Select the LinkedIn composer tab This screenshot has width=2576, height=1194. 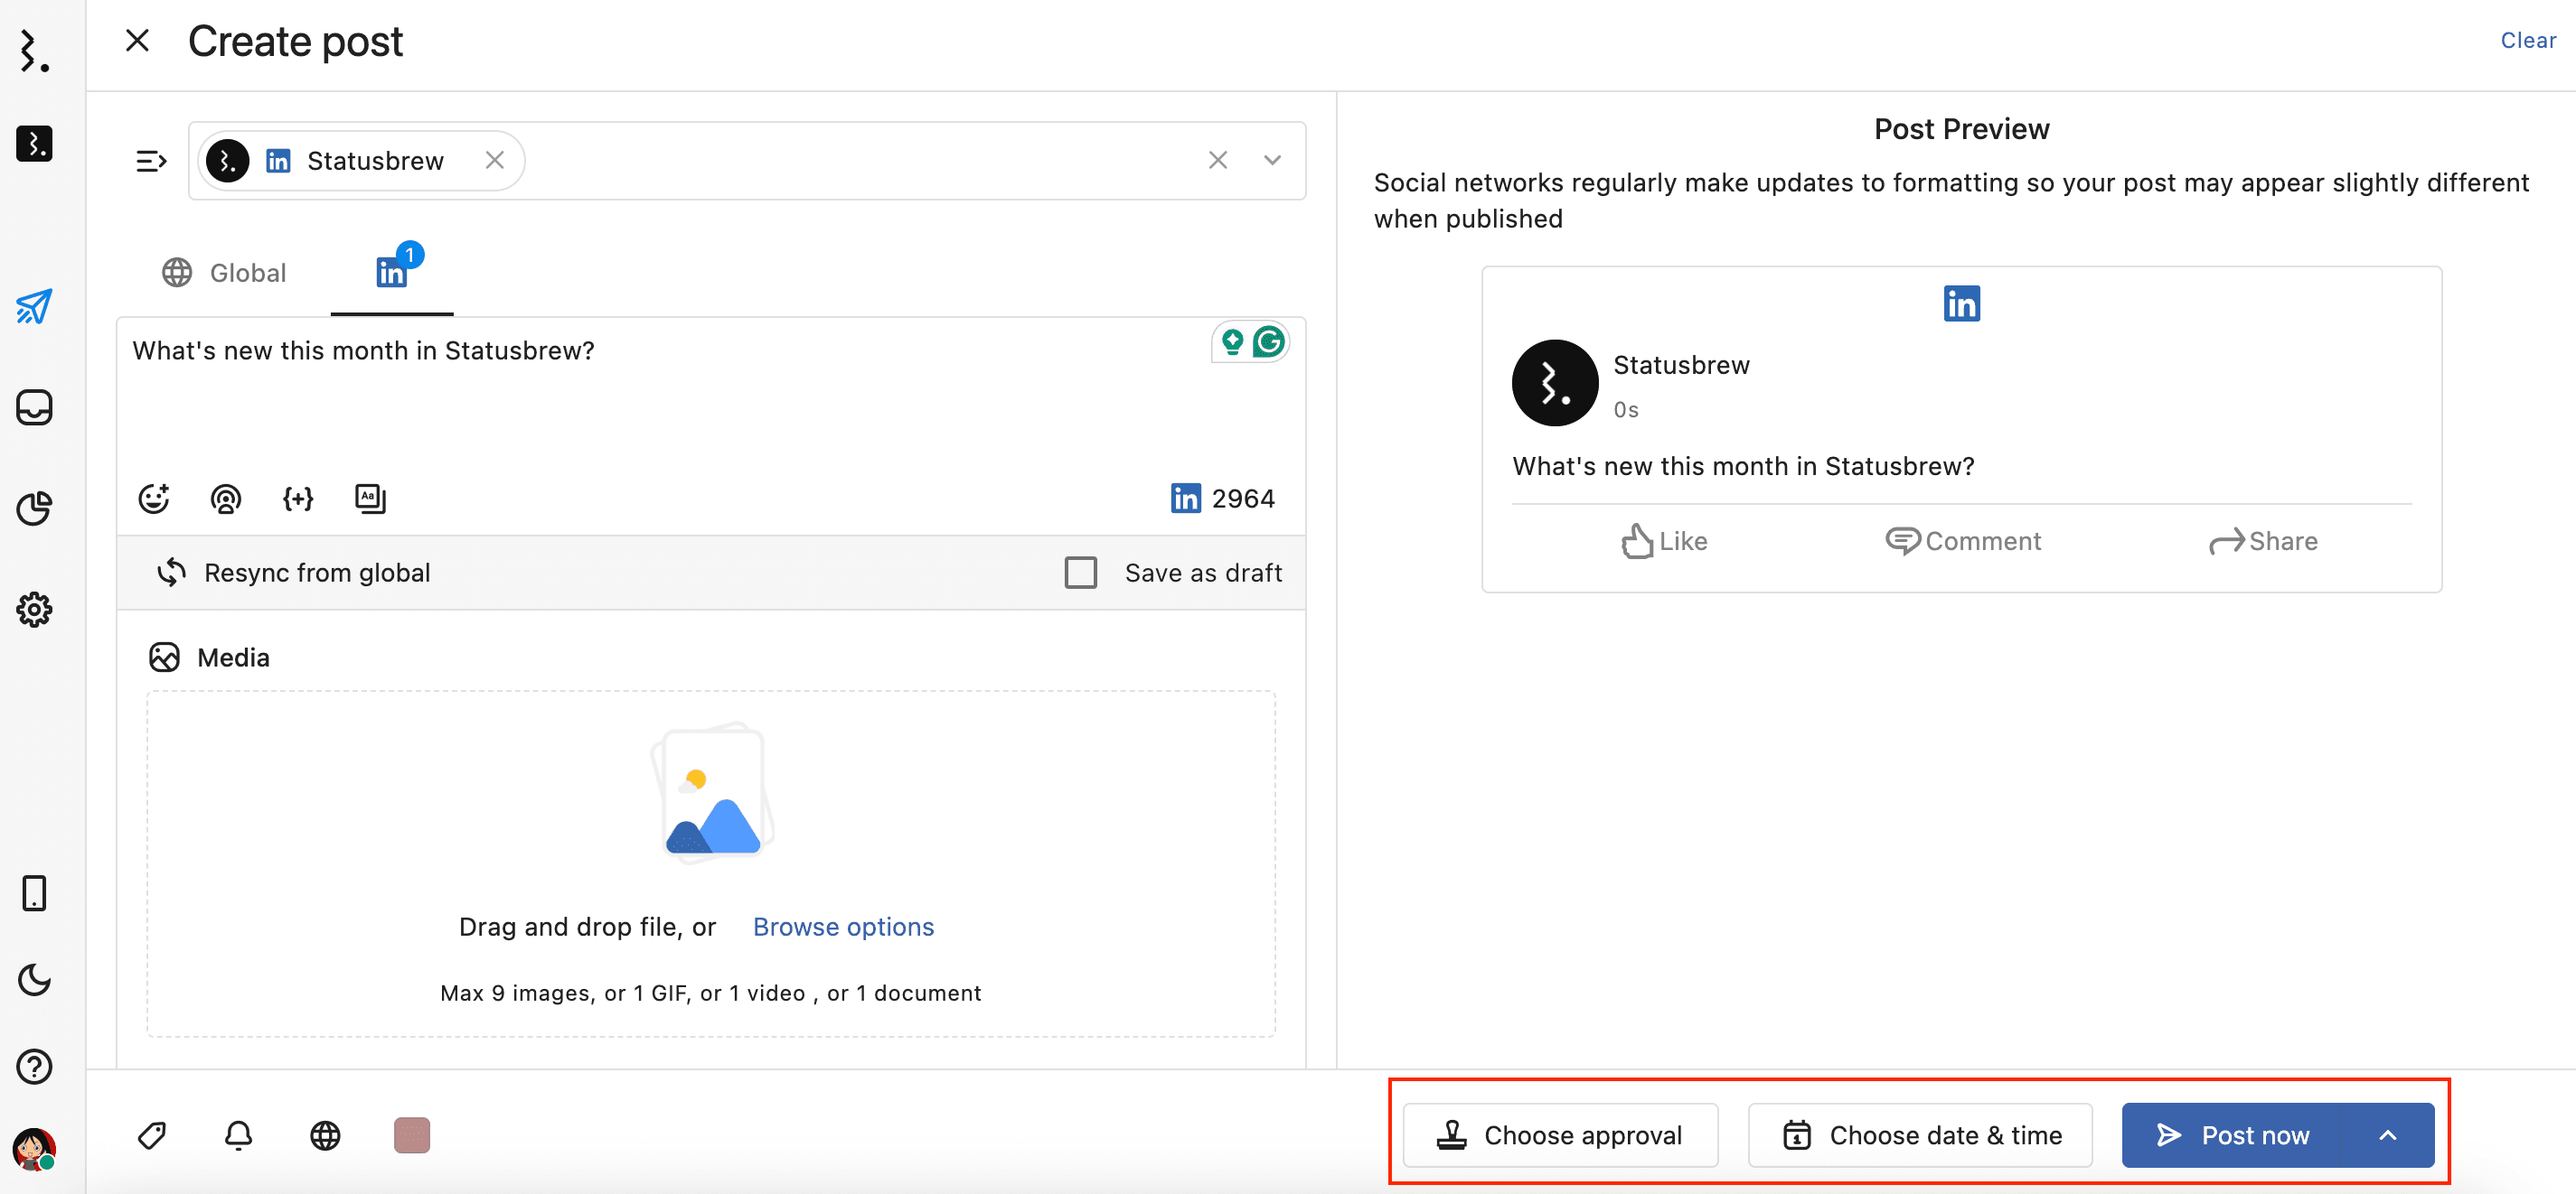click(392, 272)
